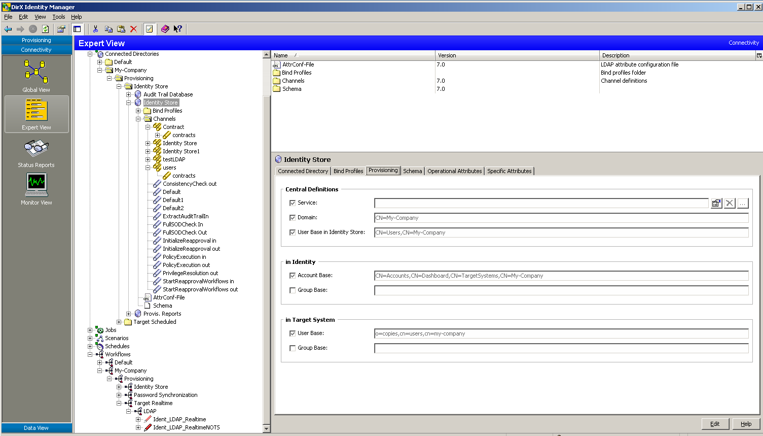The width and height of the screenshot is (763, 436).
Task: Open the Global View panel
Action: click(35, 75)
